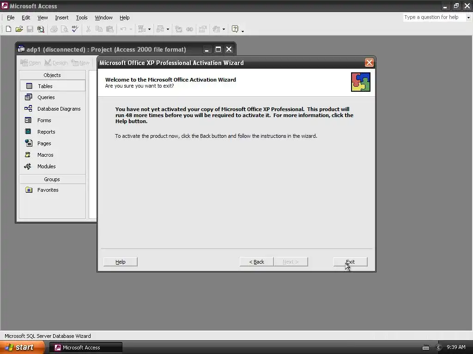This screenshot has height=354, width=473.
Task: Click the New file toolbar icon
Action: (8, 29)
